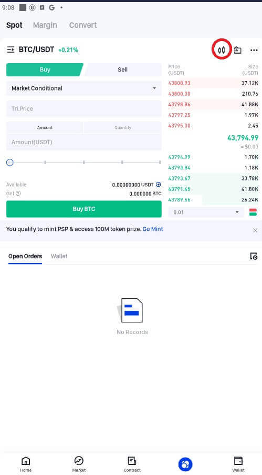Viewport: 262px width, 475px height.
Task: Switch to the Margin tab
Action: [x=45, y=25]
